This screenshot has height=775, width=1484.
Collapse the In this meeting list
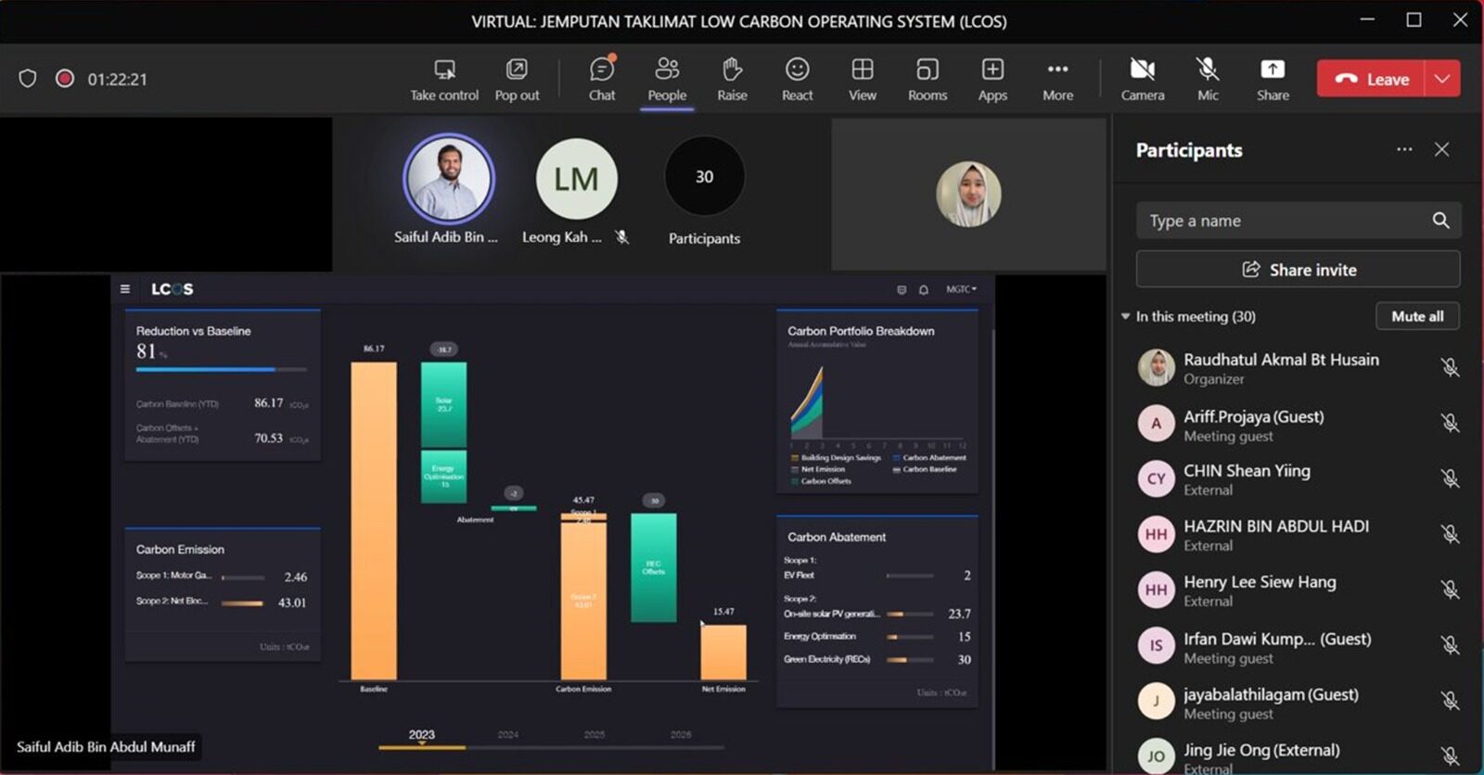pos(1125,317)
